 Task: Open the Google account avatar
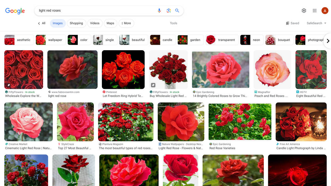point(325,11)
